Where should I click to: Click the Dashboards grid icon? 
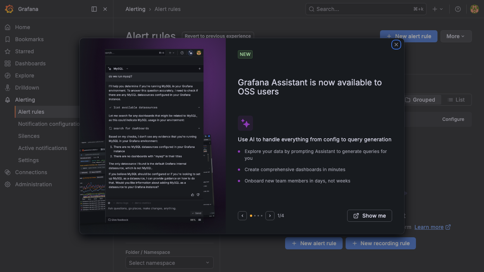point(8,63)
